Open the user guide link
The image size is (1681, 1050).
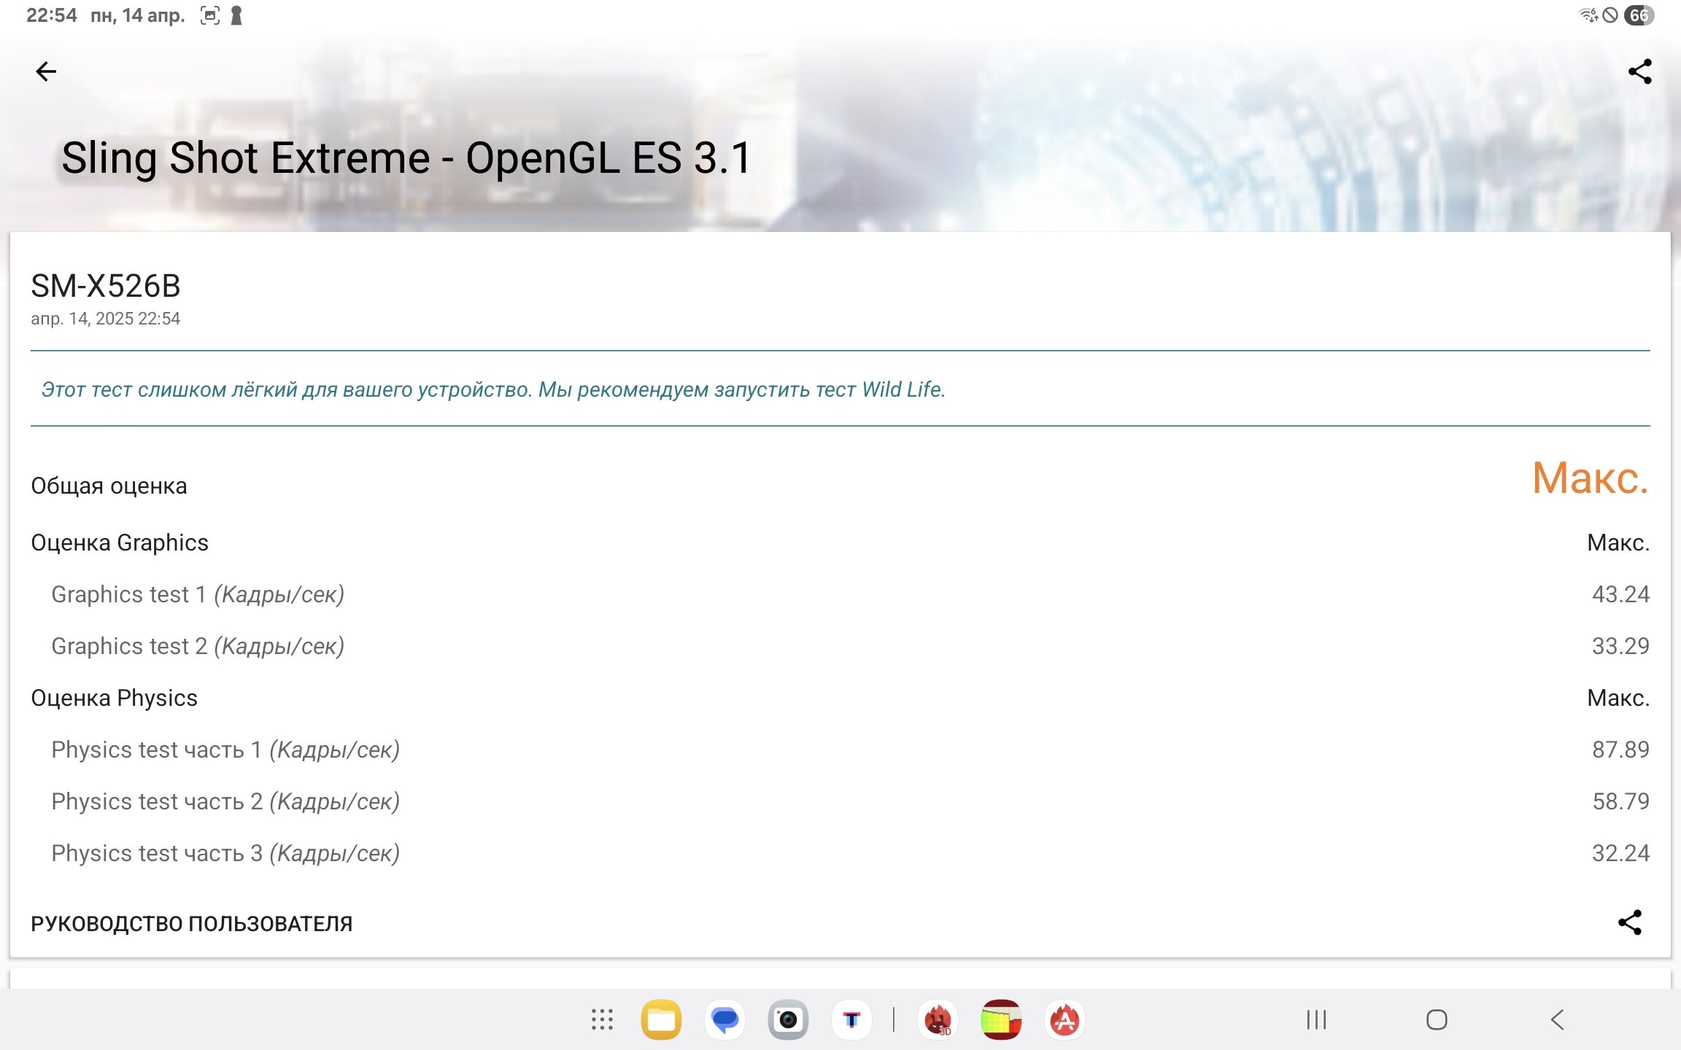tap(192, 924)
